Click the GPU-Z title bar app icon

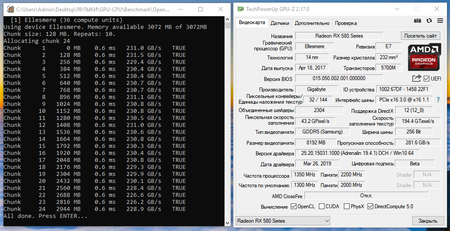click(x=240, y=9)
